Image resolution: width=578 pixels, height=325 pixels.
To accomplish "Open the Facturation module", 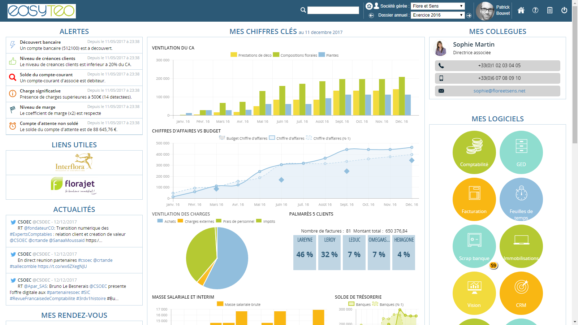I will tap(474, 199).
